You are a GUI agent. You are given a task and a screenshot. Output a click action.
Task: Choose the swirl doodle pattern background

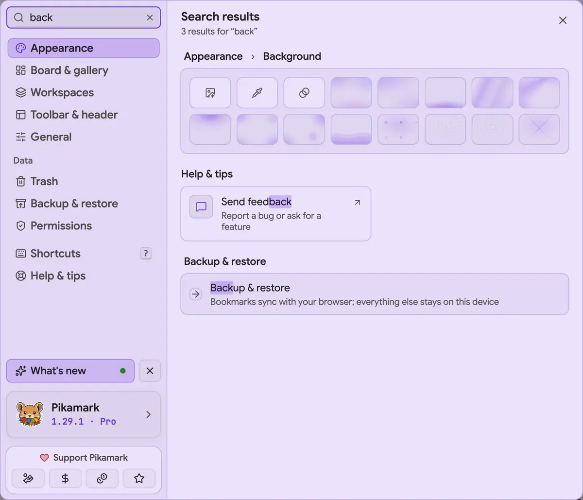tap(445, 129)
